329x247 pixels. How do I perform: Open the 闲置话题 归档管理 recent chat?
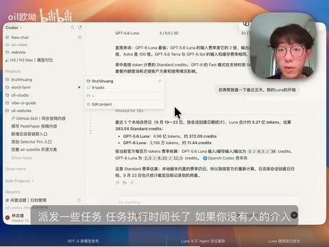click(x=26, y=200)
